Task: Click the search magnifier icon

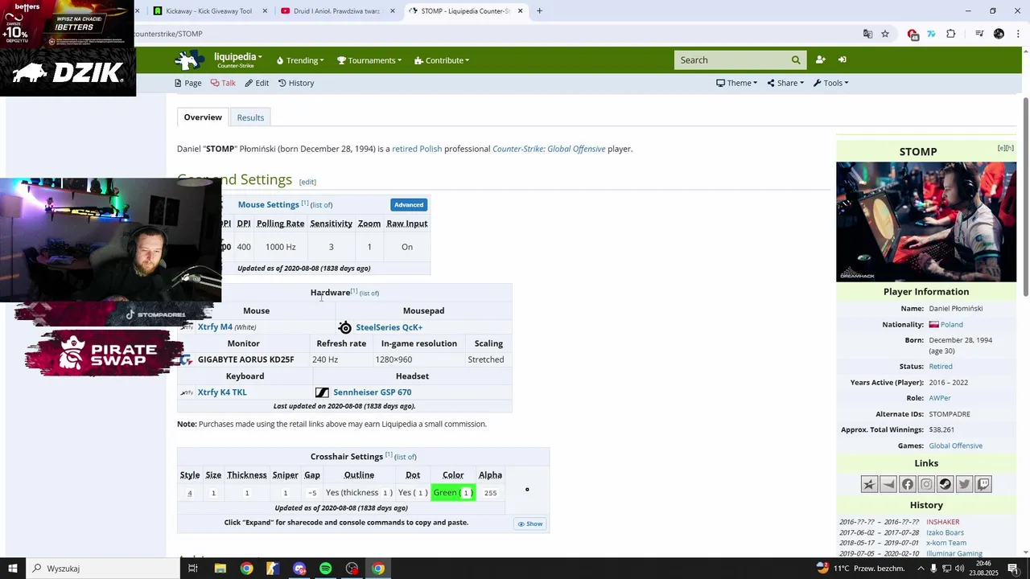Action: (x=796, y=60)
